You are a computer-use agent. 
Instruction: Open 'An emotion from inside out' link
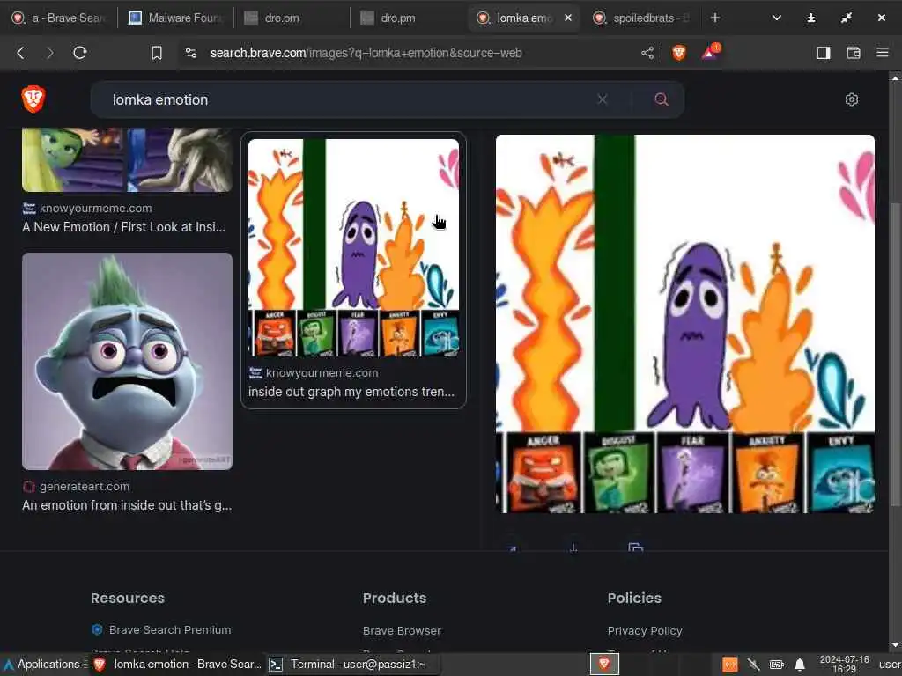tap(127, 505)
